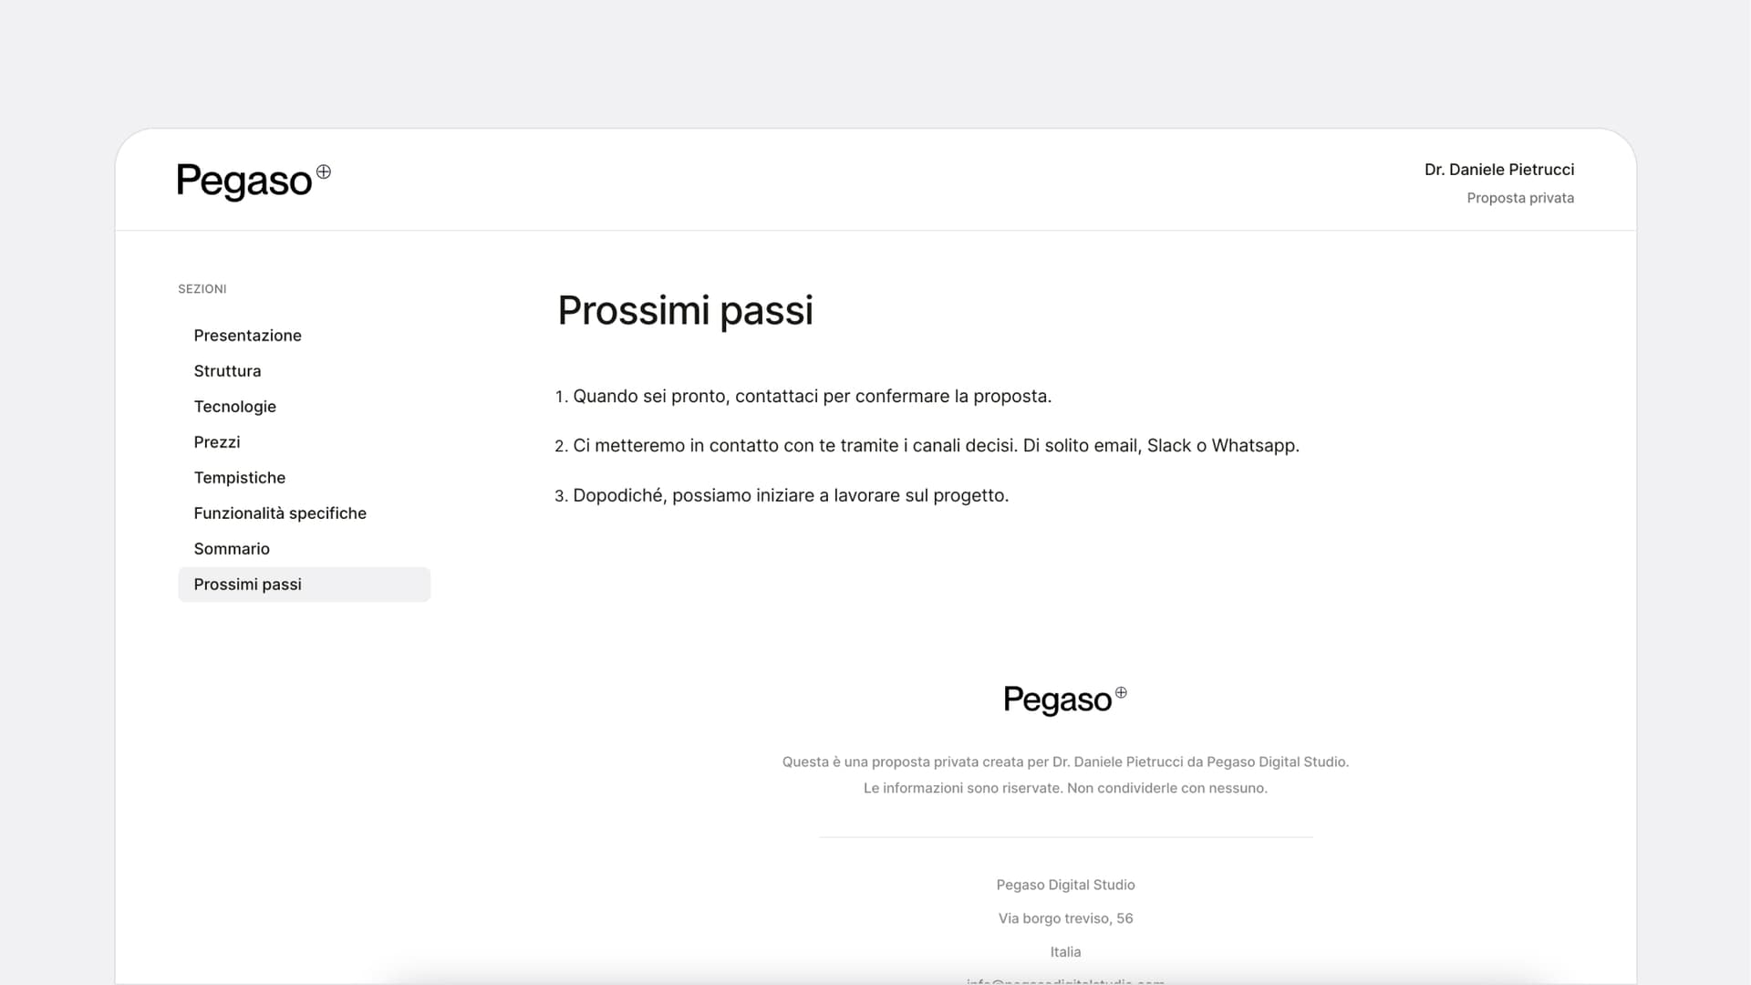Select the Struttura section

click(226, 370)
